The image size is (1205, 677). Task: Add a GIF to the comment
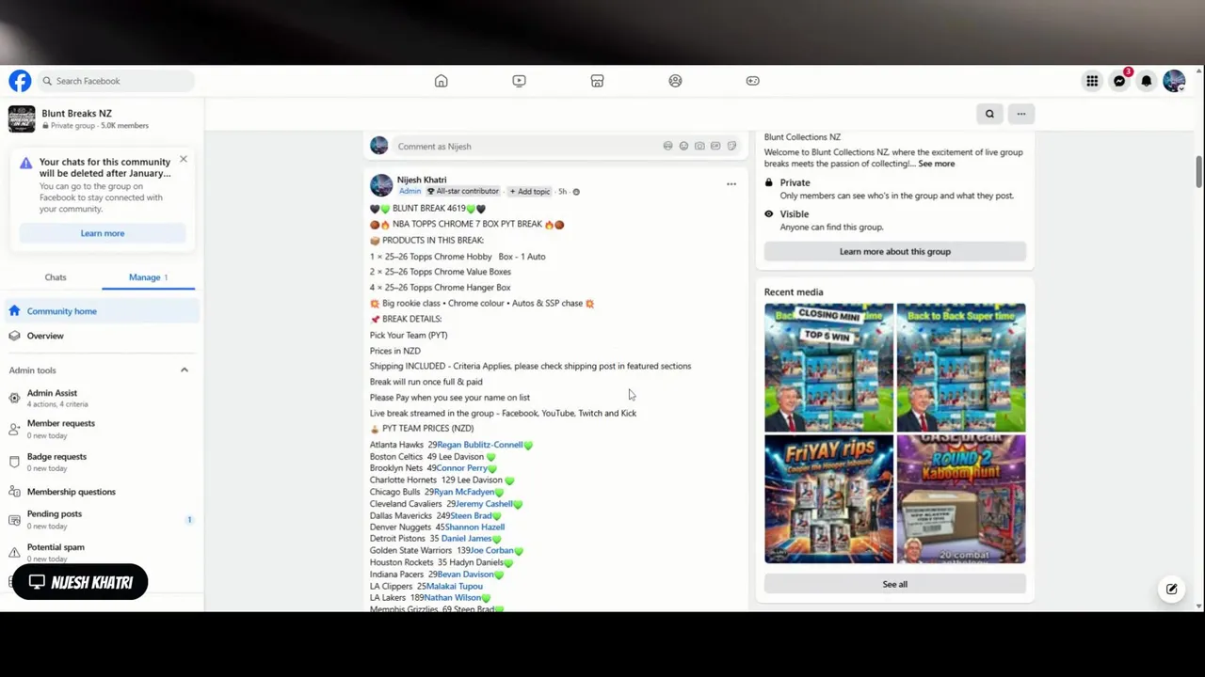pyautogui.click(x=715, y=146)
